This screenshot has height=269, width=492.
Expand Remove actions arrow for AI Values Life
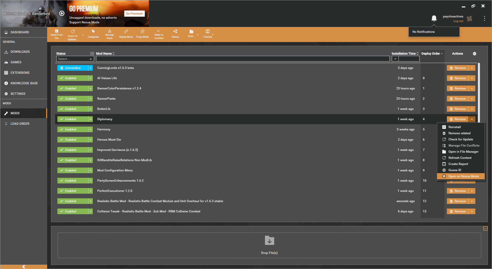472,78
